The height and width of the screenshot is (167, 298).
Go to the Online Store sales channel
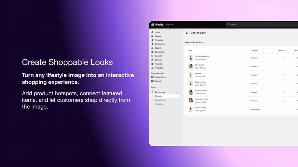(160, 77)
